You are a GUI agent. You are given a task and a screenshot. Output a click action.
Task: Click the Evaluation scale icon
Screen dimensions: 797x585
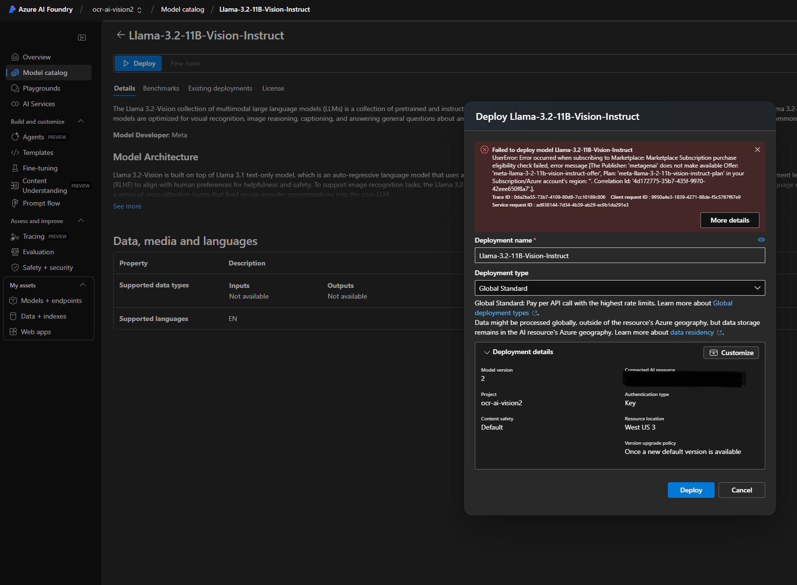click(15, 252)
